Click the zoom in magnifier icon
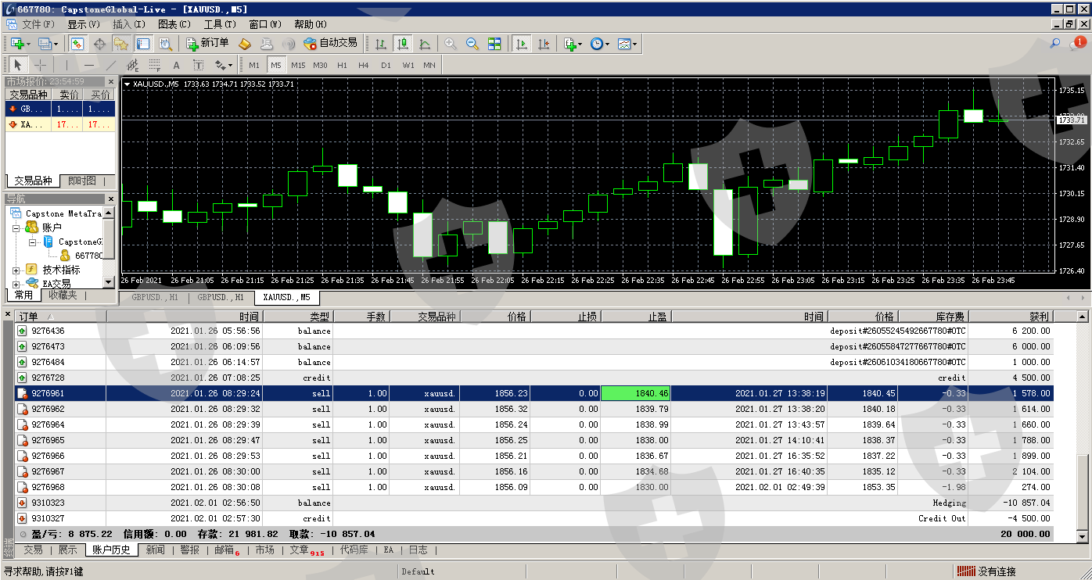 pyautogui.click(x=451, y=44)
